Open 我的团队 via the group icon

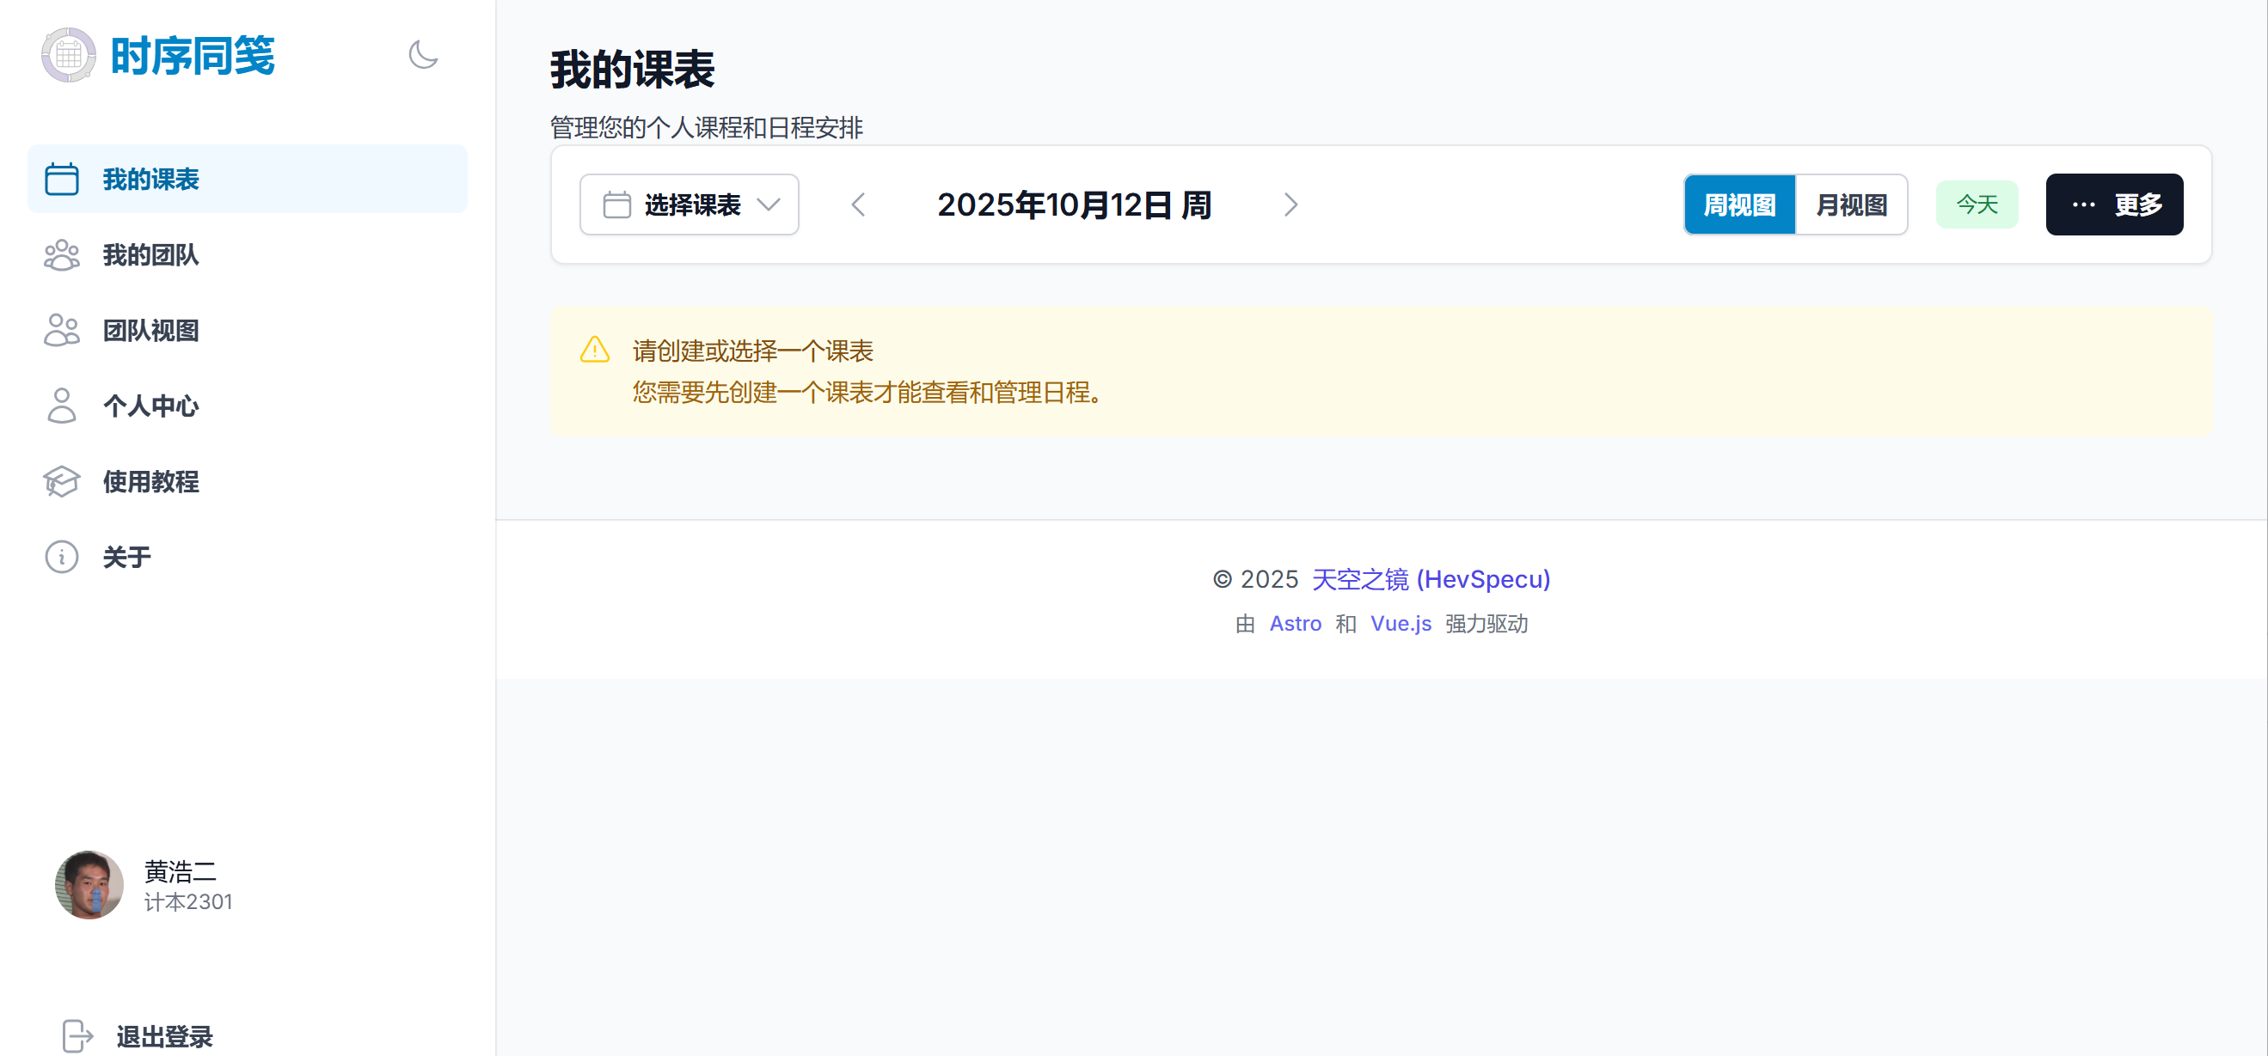point(62,255)
